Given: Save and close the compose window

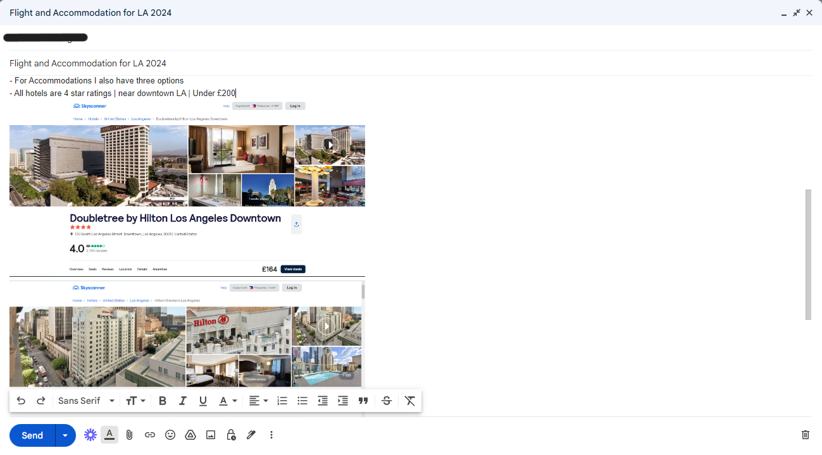Looking at the screenshot, I should click(x=809, y=13).
